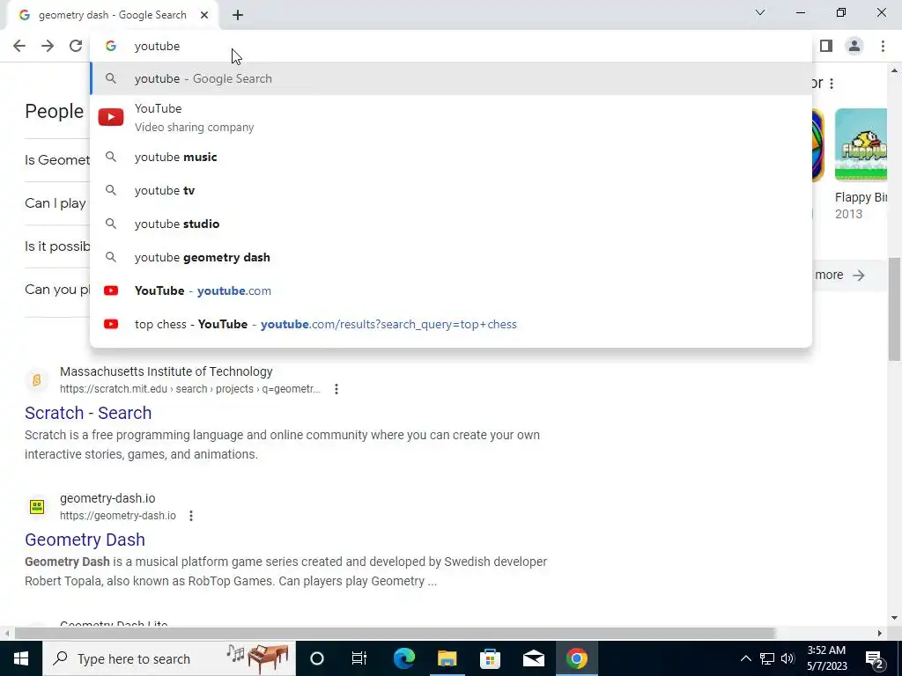This screenshot has height=676, width=902.
Task: Click inside the address bar text youtube
Action: 157,46
